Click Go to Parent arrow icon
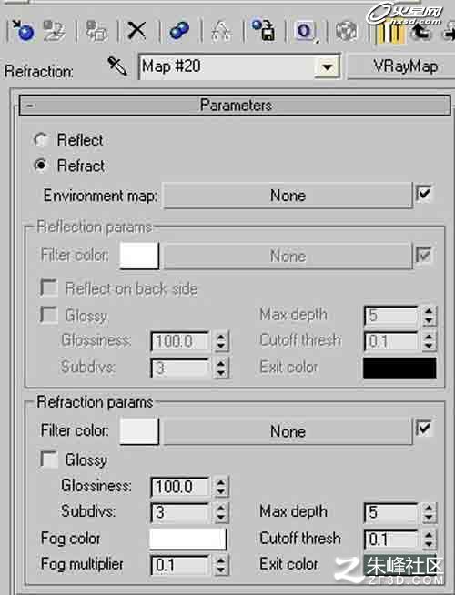Image resolution: width=455 pixels, height=595 pixels. [x=421, y=31]
